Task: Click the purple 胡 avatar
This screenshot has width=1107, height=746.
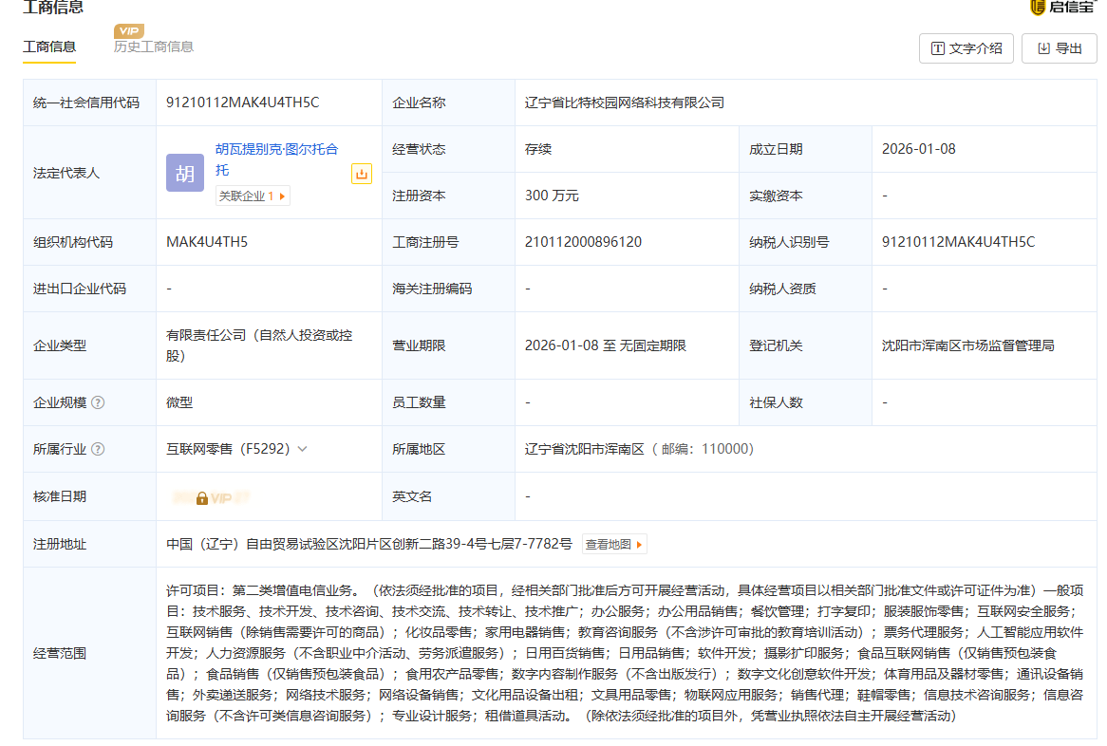Action: click(185, 173)
